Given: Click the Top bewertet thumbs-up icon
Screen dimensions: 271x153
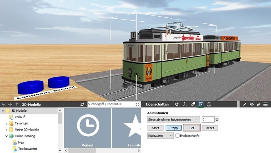Looking at the screenshot, I should coord(15,149).
